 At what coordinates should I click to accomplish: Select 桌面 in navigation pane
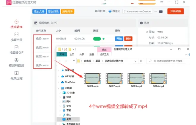click(x=68, y=119)
